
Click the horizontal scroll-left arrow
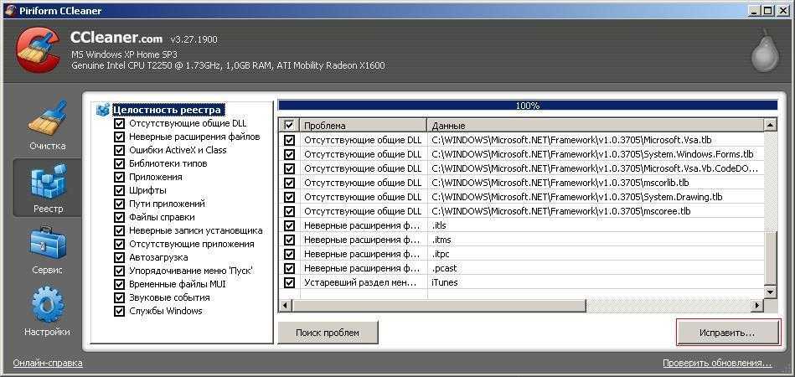pos(285,306)
